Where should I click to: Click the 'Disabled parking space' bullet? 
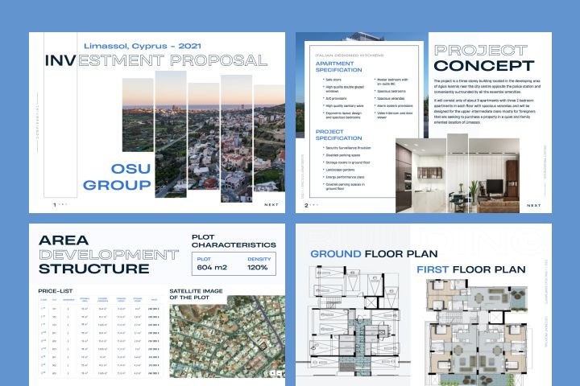[x=342, y=155]
